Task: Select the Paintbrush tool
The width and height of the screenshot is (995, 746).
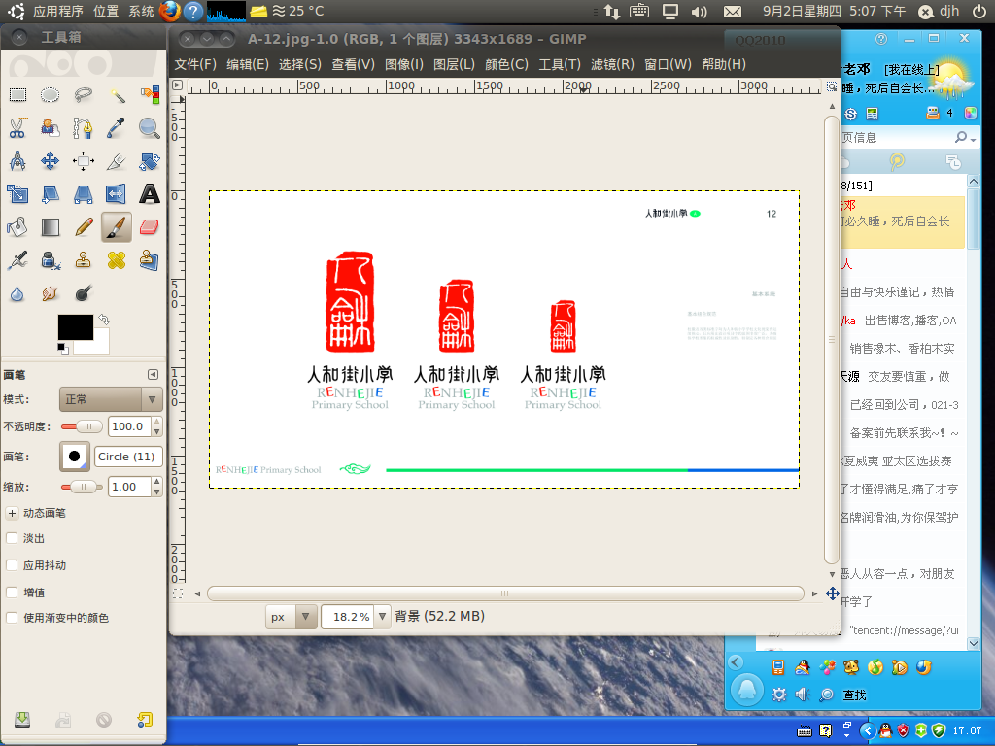Action: 117,227
